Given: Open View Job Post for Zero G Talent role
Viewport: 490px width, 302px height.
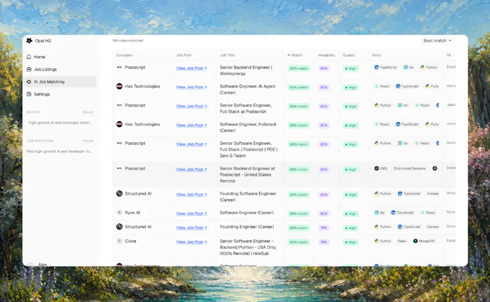Looking at the screenshot, I should coord(191,144).
